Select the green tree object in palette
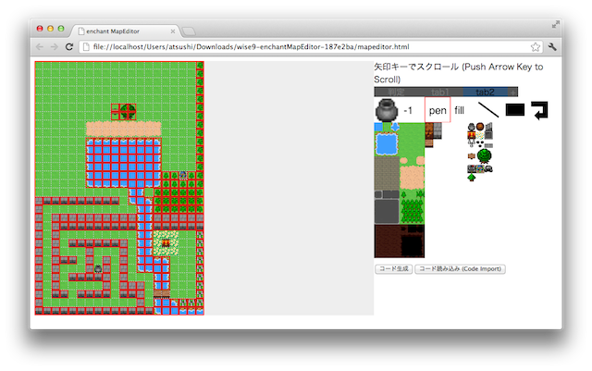The height and width of the screenshot is (371, 592). (x=485, y=155)
